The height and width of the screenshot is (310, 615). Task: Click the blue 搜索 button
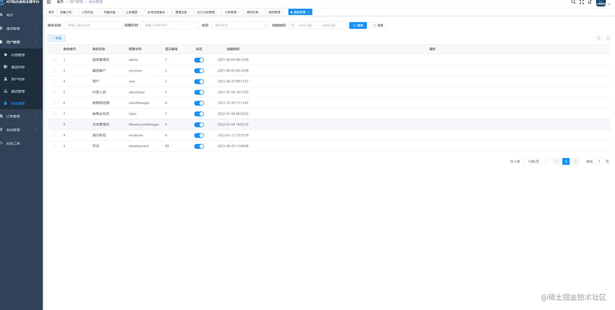click(x=358, y=25)
